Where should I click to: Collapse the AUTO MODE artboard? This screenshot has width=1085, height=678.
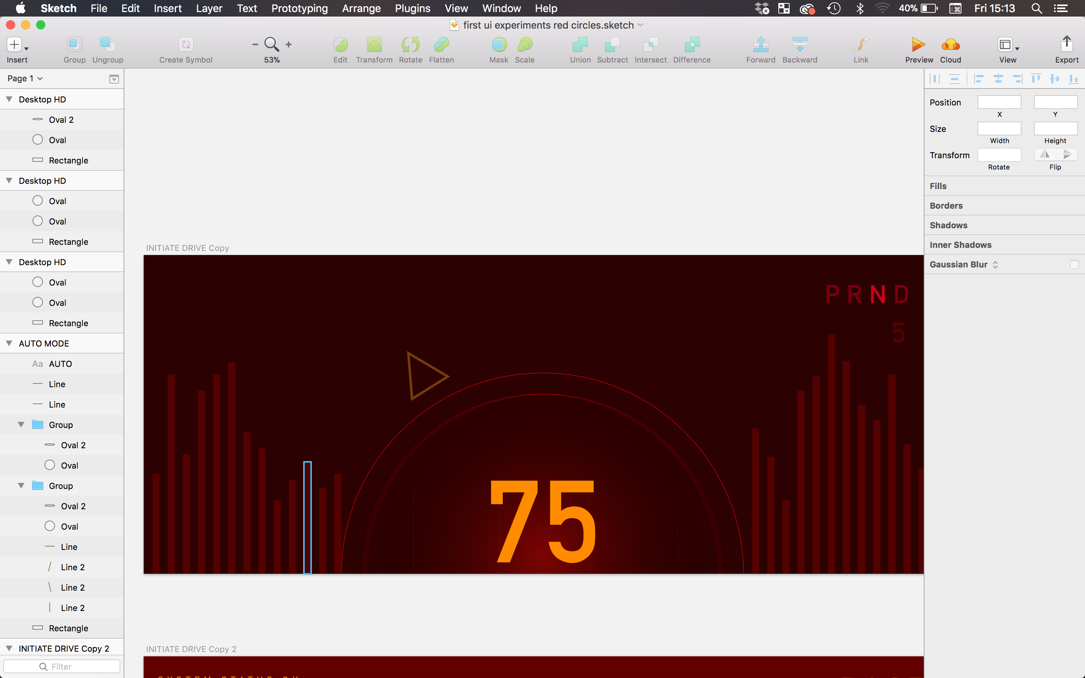click(9, 344)
